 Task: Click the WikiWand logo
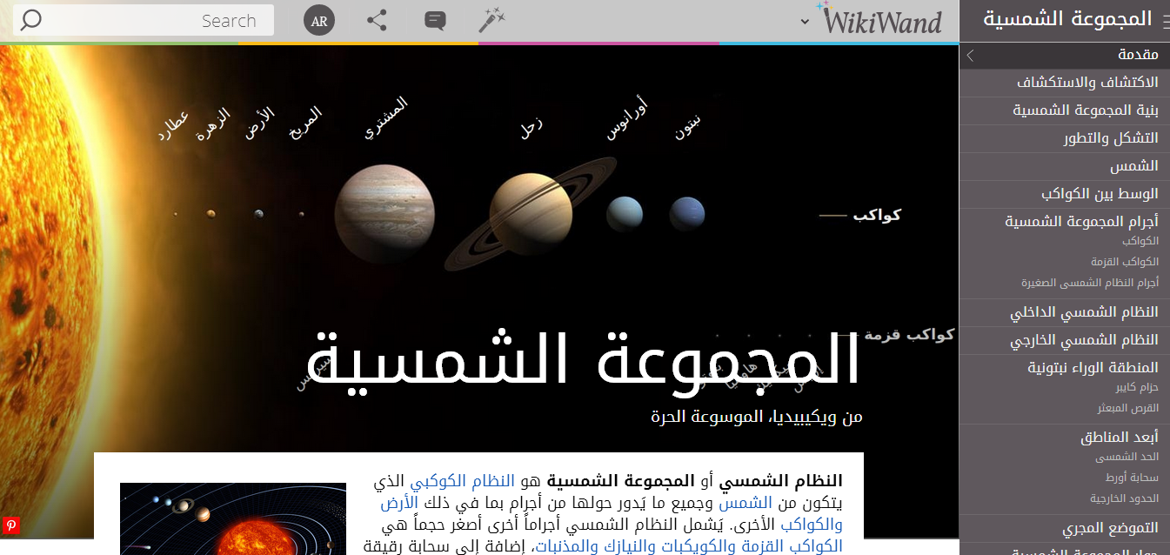click(x=880, y=20)
